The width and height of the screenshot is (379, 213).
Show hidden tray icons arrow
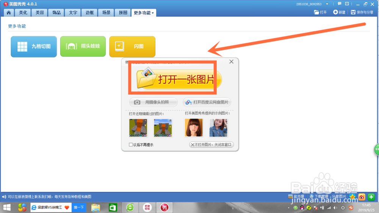pyautogui.click(x=288, y=208)
